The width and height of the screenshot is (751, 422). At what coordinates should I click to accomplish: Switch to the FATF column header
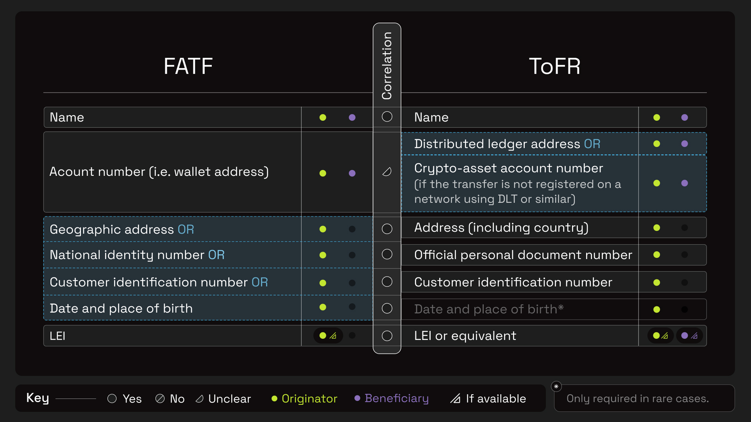pos(188,66)
